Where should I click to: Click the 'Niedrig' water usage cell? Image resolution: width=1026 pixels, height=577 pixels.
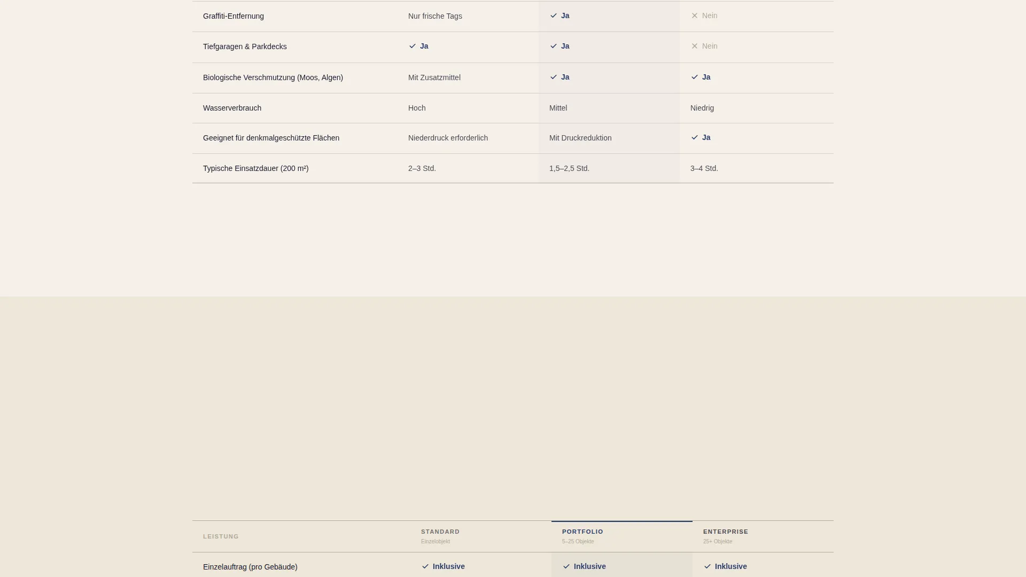702,108
